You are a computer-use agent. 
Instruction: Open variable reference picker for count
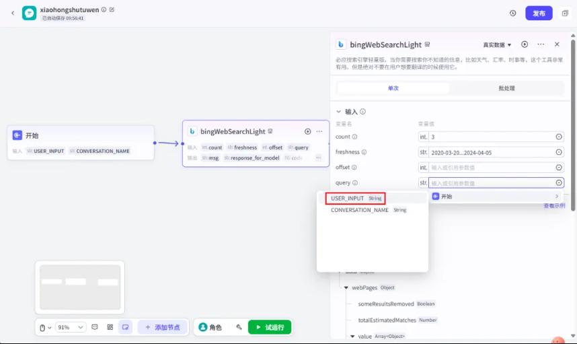click(559, 137)
